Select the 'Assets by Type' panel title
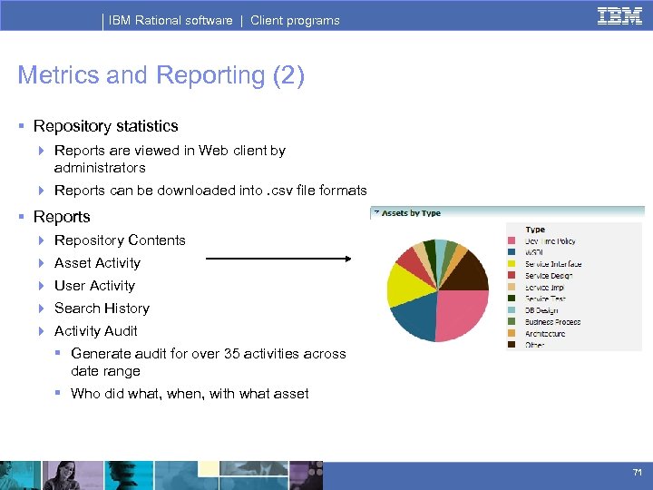The height and width of the screenshot is (490, 653). click(x=411, y=213)
